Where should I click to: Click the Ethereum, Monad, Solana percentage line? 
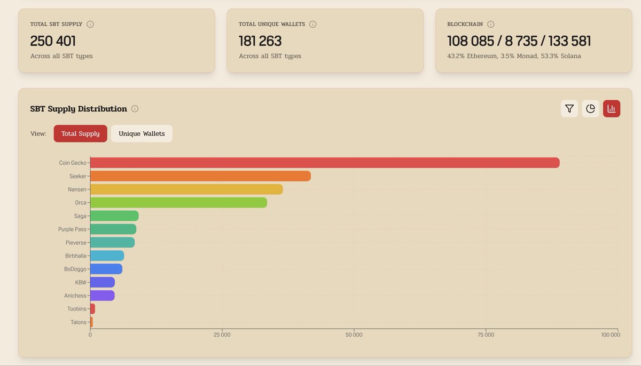(514, 56)
